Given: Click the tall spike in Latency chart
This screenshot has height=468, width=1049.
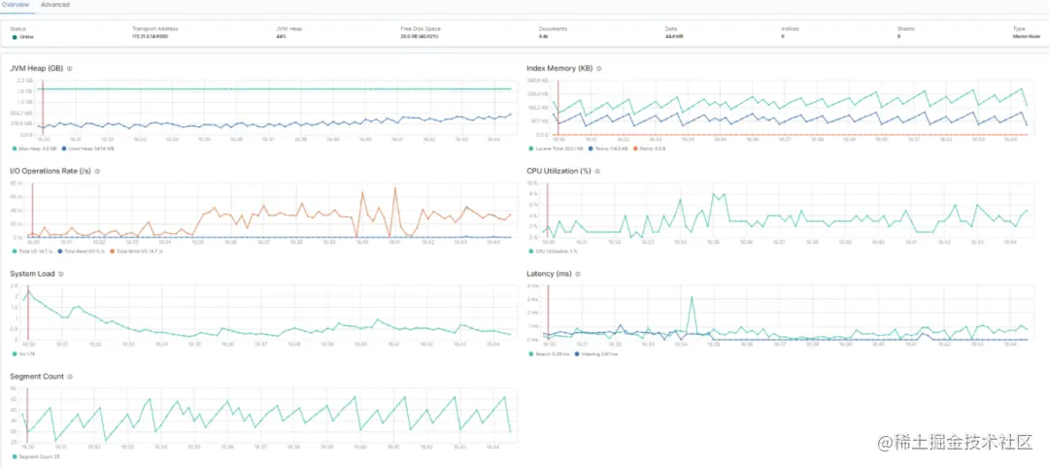Looking at the screenshot, I should click(x=692, y=297).
